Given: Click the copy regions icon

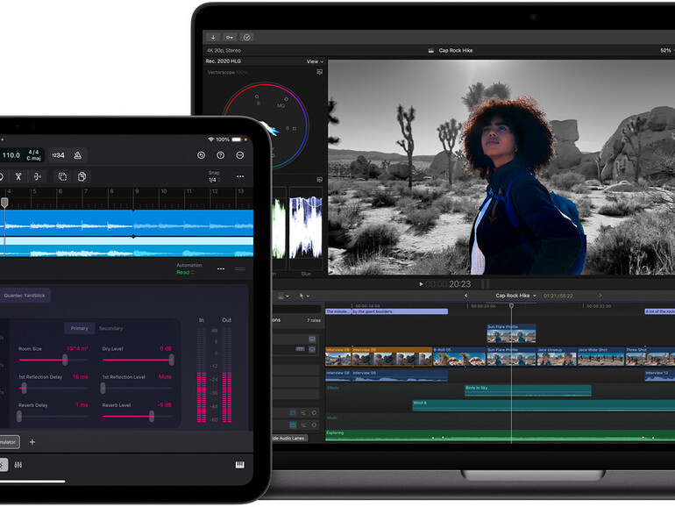Looking at the screenshot, I should point(62,176).
